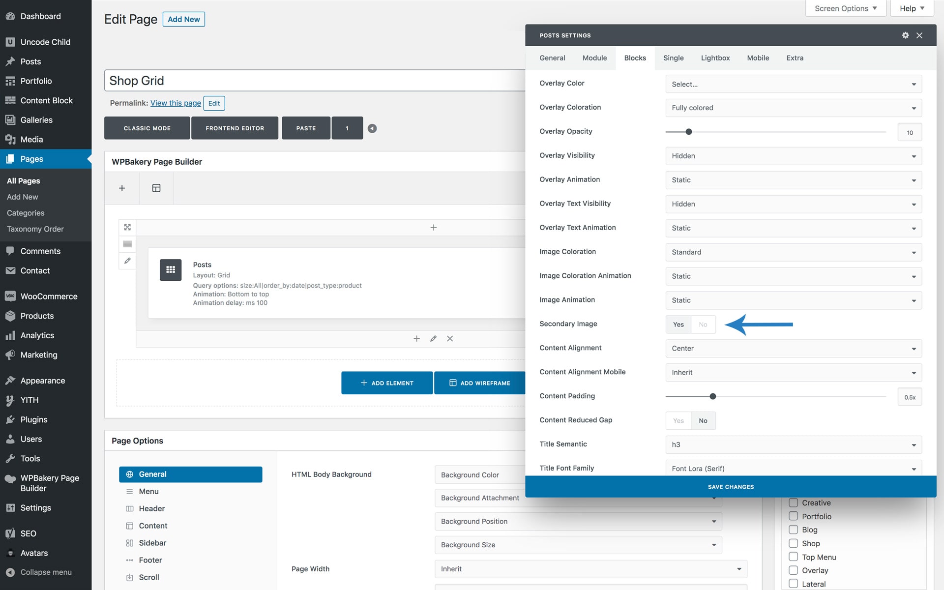Set Secondary Image toggle to No

703,324
